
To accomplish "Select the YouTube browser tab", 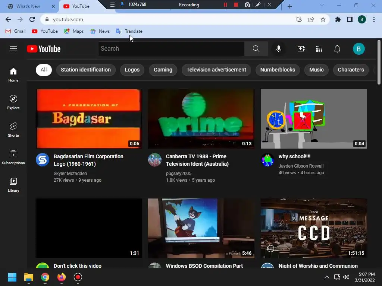I will tap(81, 6).
